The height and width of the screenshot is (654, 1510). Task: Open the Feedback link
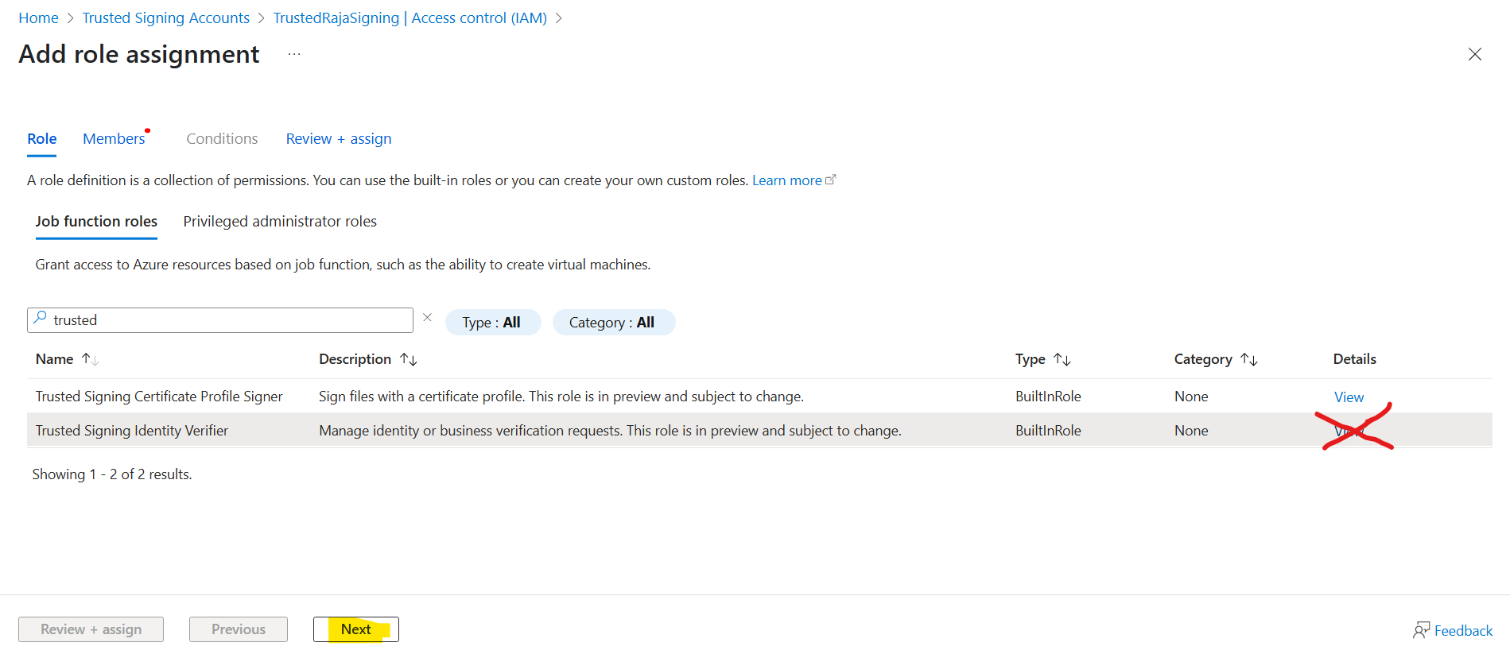pos(1463,630)
